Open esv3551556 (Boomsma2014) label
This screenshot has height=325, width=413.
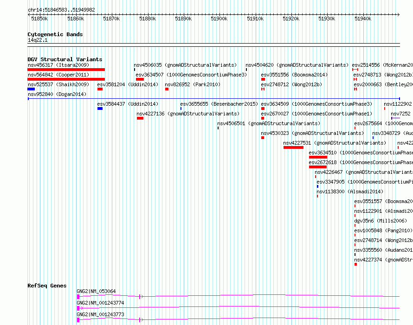point(294,75)
